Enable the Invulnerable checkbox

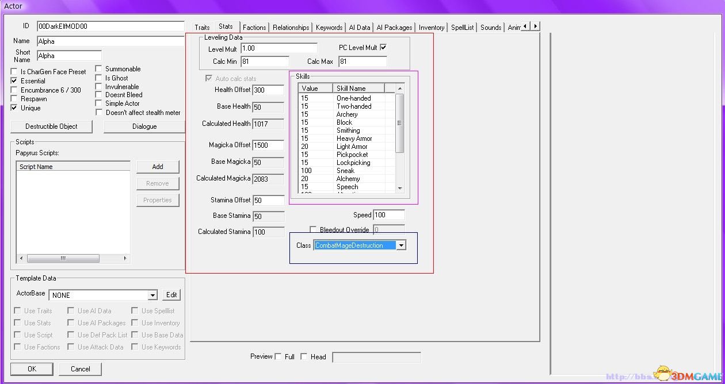99,86
